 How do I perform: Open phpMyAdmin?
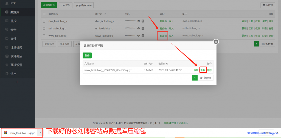click(84, 5)
